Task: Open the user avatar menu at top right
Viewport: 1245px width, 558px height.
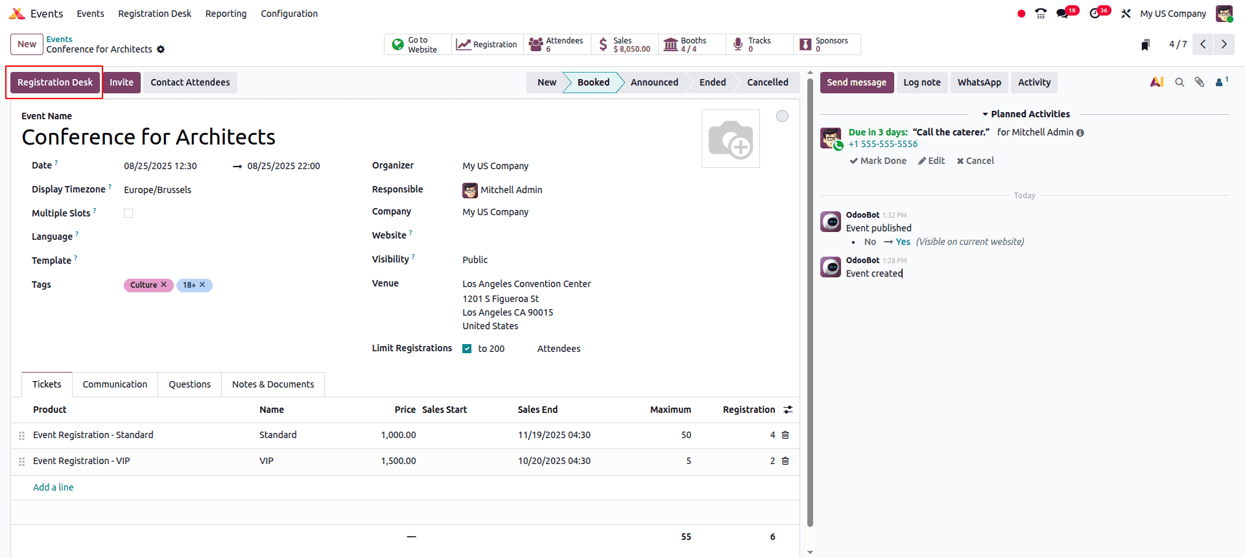Action: click(1224, 14)
